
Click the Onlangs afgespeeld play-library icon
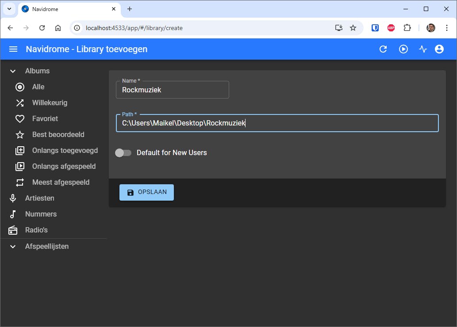[20, 166]
